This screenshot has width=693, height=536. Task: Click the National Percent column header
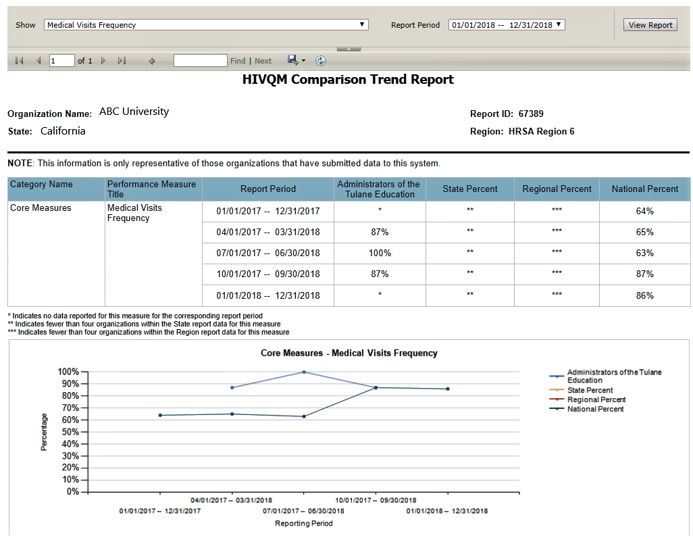click(x=644, y=189)
